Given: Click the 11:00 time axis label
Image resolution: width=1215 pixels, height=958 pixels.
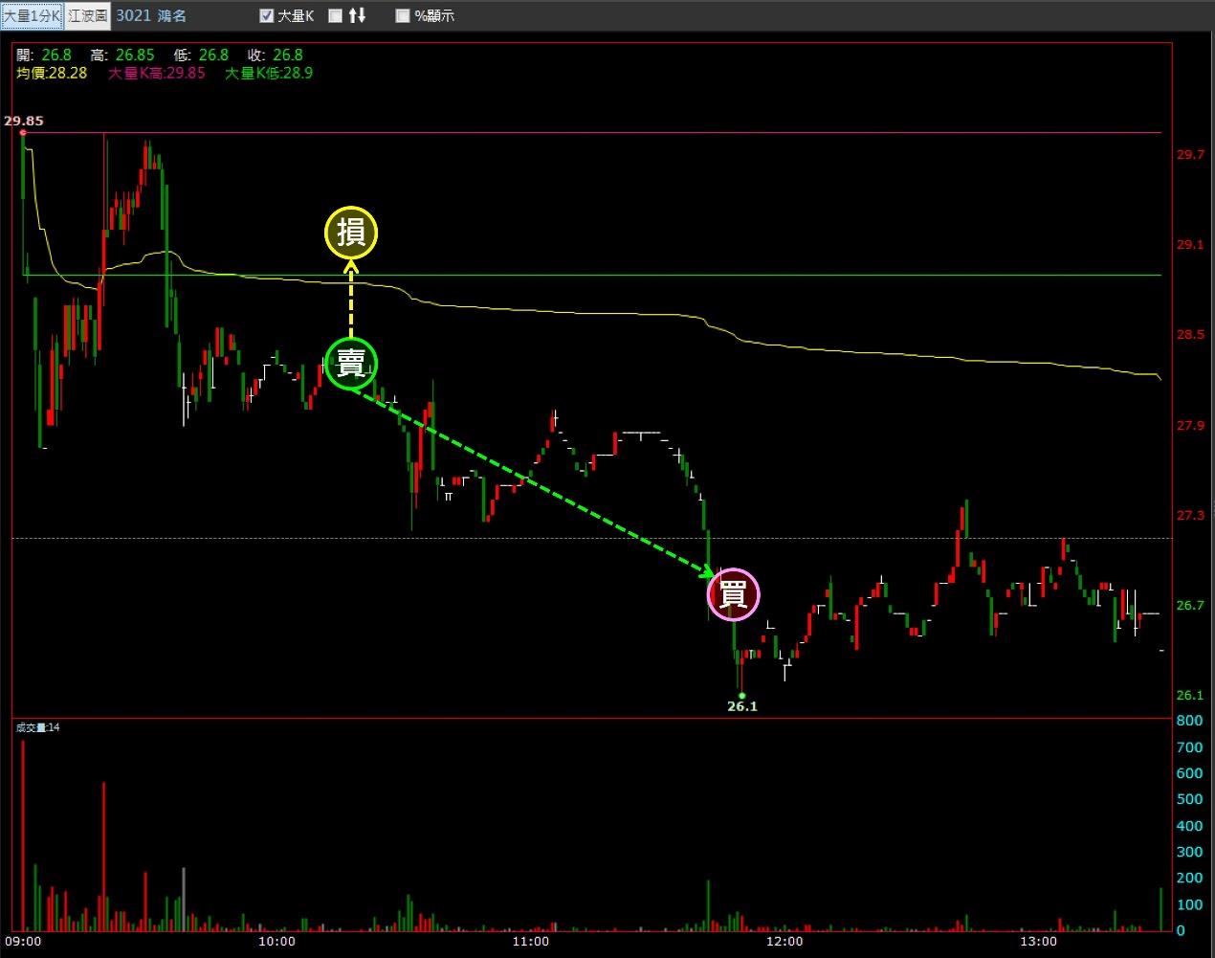Looking at the screenshot, I should coord(530,941).
